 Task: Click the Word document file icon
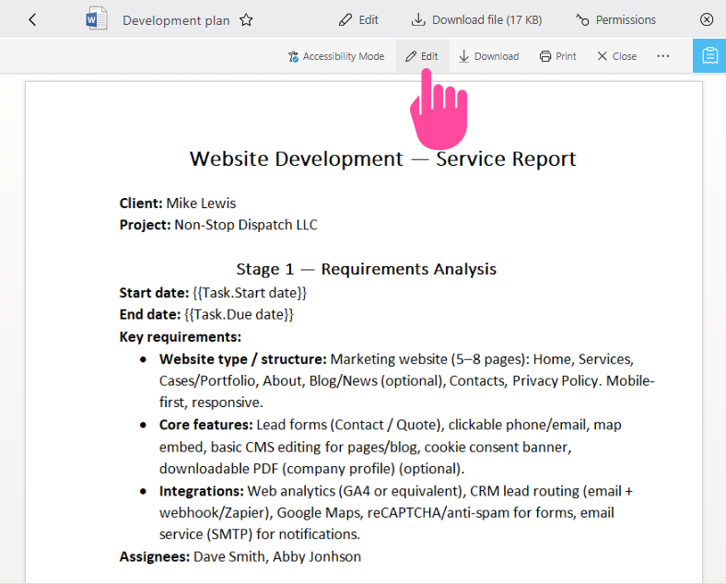97,19
